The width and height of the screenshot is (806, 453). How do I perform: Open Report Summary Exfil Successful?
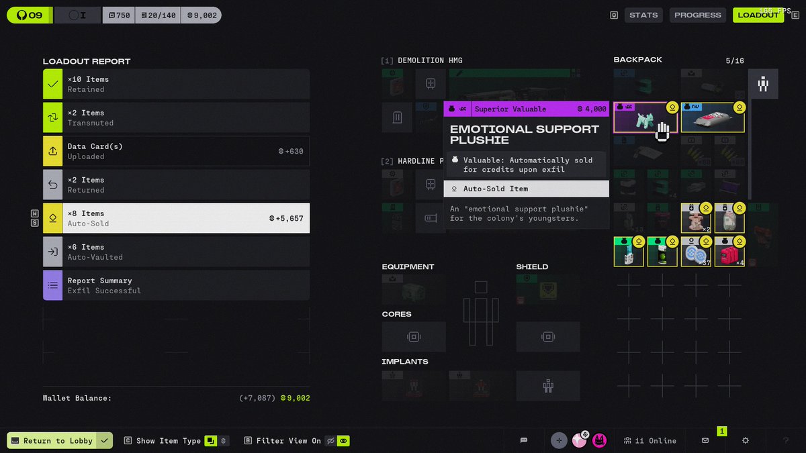point(176,285)
